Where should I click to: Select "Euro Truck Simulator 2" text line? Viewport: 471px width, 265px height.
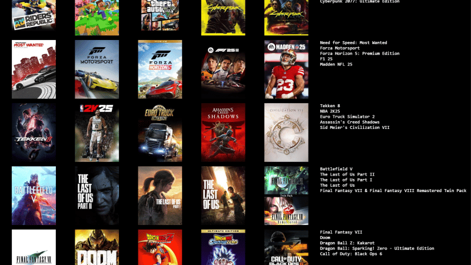coord(347,117)
